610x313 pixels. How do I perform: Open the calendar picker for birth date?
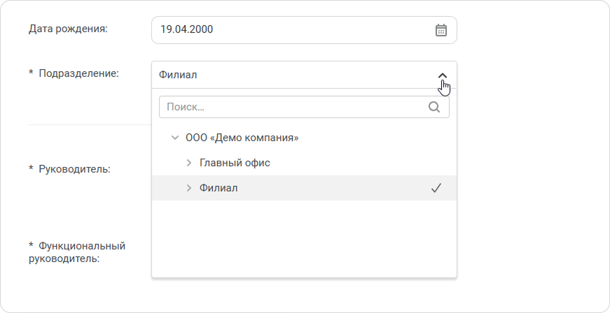[441, 30]
